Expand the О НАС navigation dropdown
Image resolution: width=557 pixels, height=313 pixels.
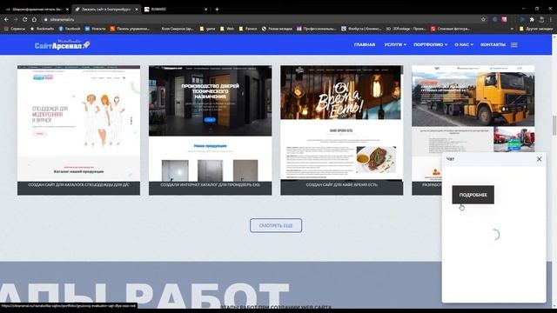point(464,44)
